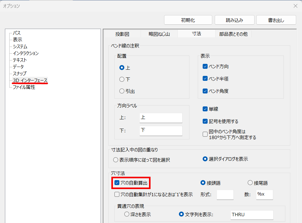The height and width of the screenshot is (223, 302).
Task: Select パス in the options tree
Action: [17, 33]
